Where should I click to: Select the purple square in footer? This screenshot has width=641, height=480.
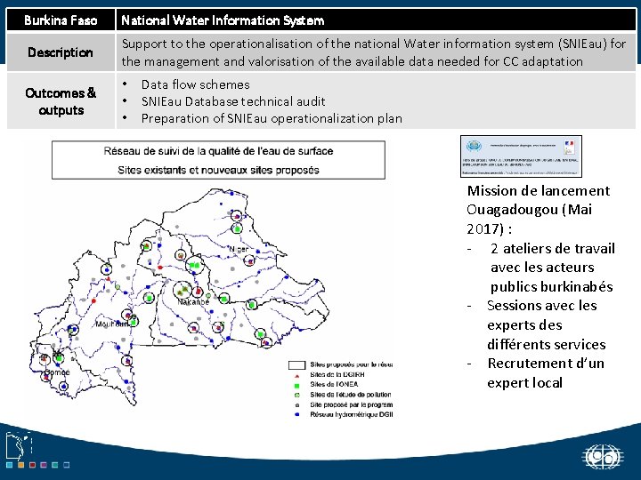45,465
